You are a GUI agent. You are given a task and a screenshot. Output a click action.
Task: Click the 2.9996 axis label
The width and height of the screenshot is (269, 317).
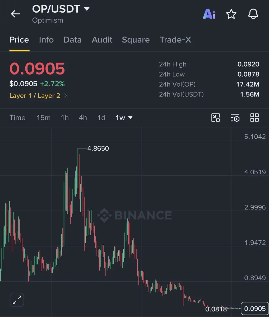[255, 207]
